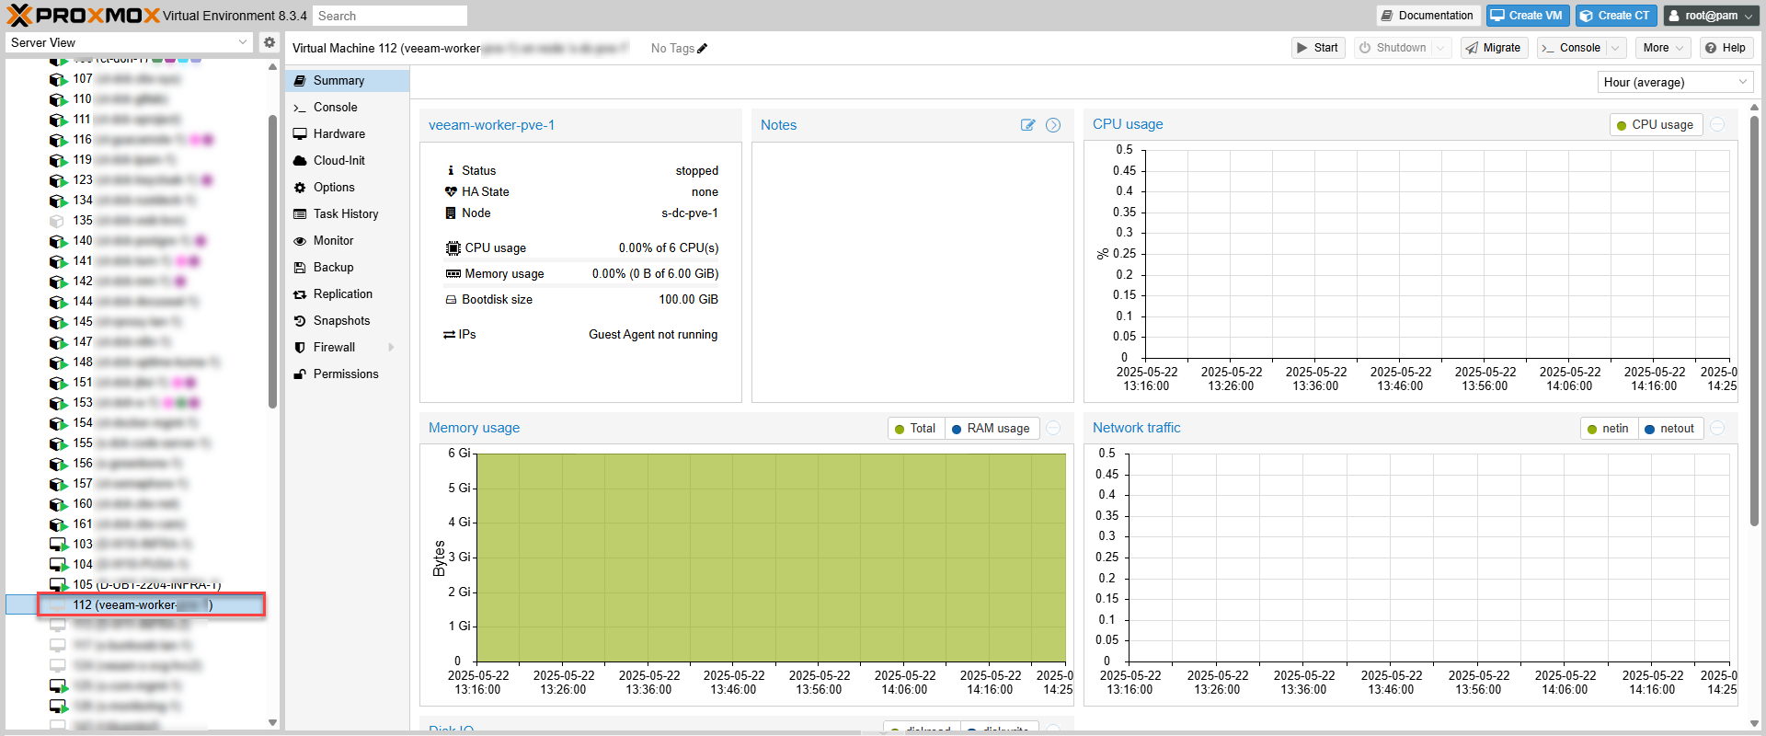Select the Summary tab
Viewport: 1766px width, 736px height.
[347, 81]
